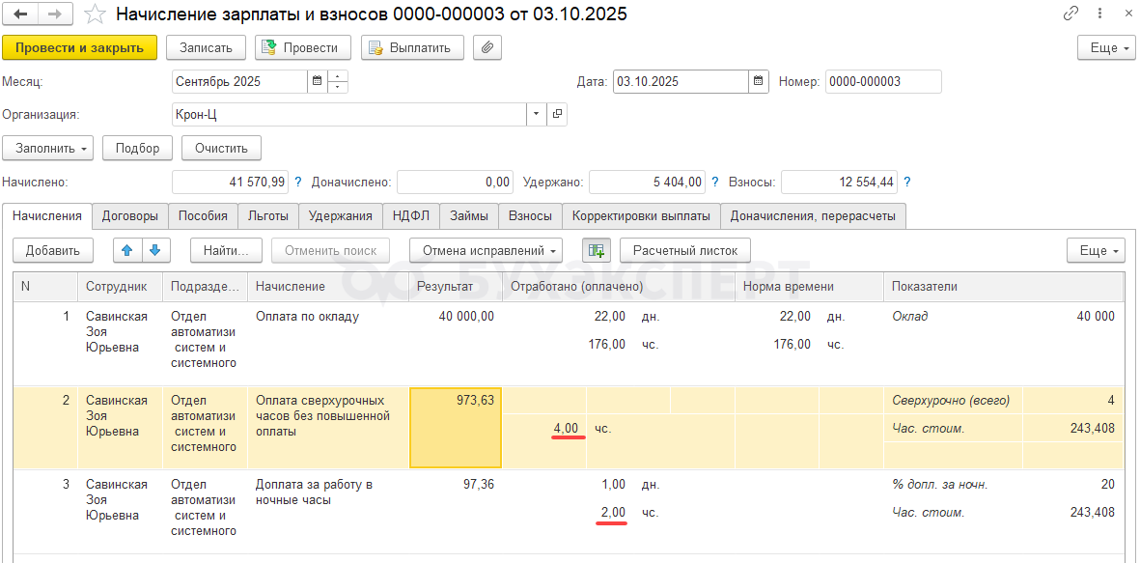
Task: Open calendar picker for Месяц field
Action: pyautogui.click(x=317, y=81)
